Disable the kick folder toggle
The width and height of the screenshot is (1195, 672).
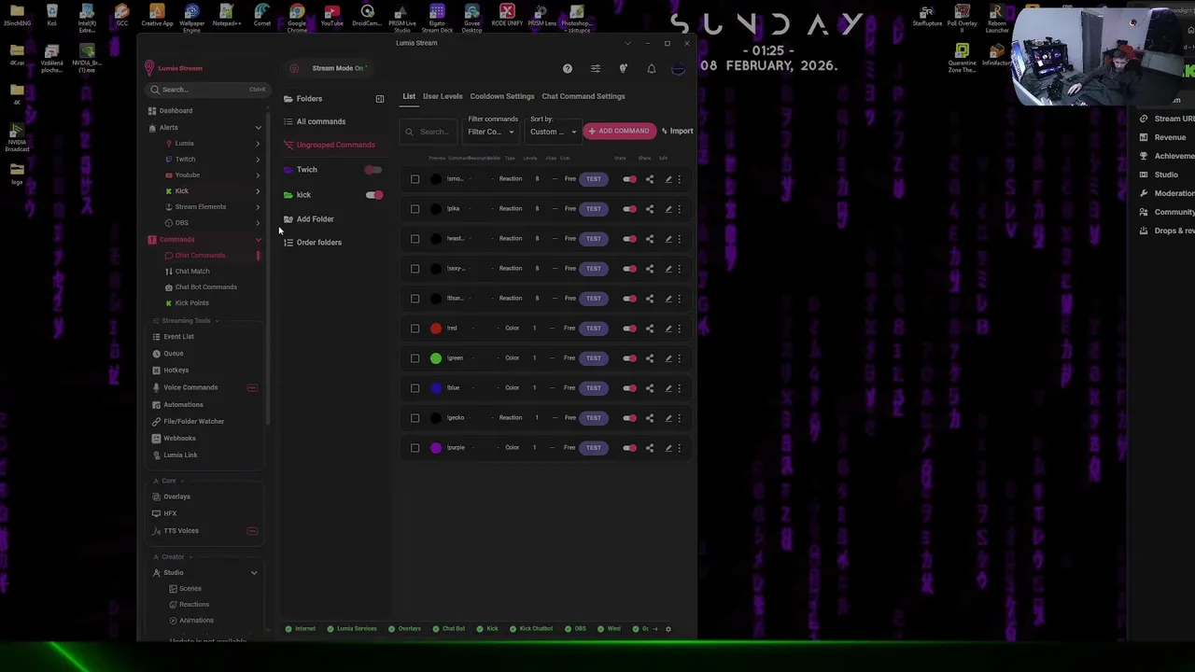point(373,195)
